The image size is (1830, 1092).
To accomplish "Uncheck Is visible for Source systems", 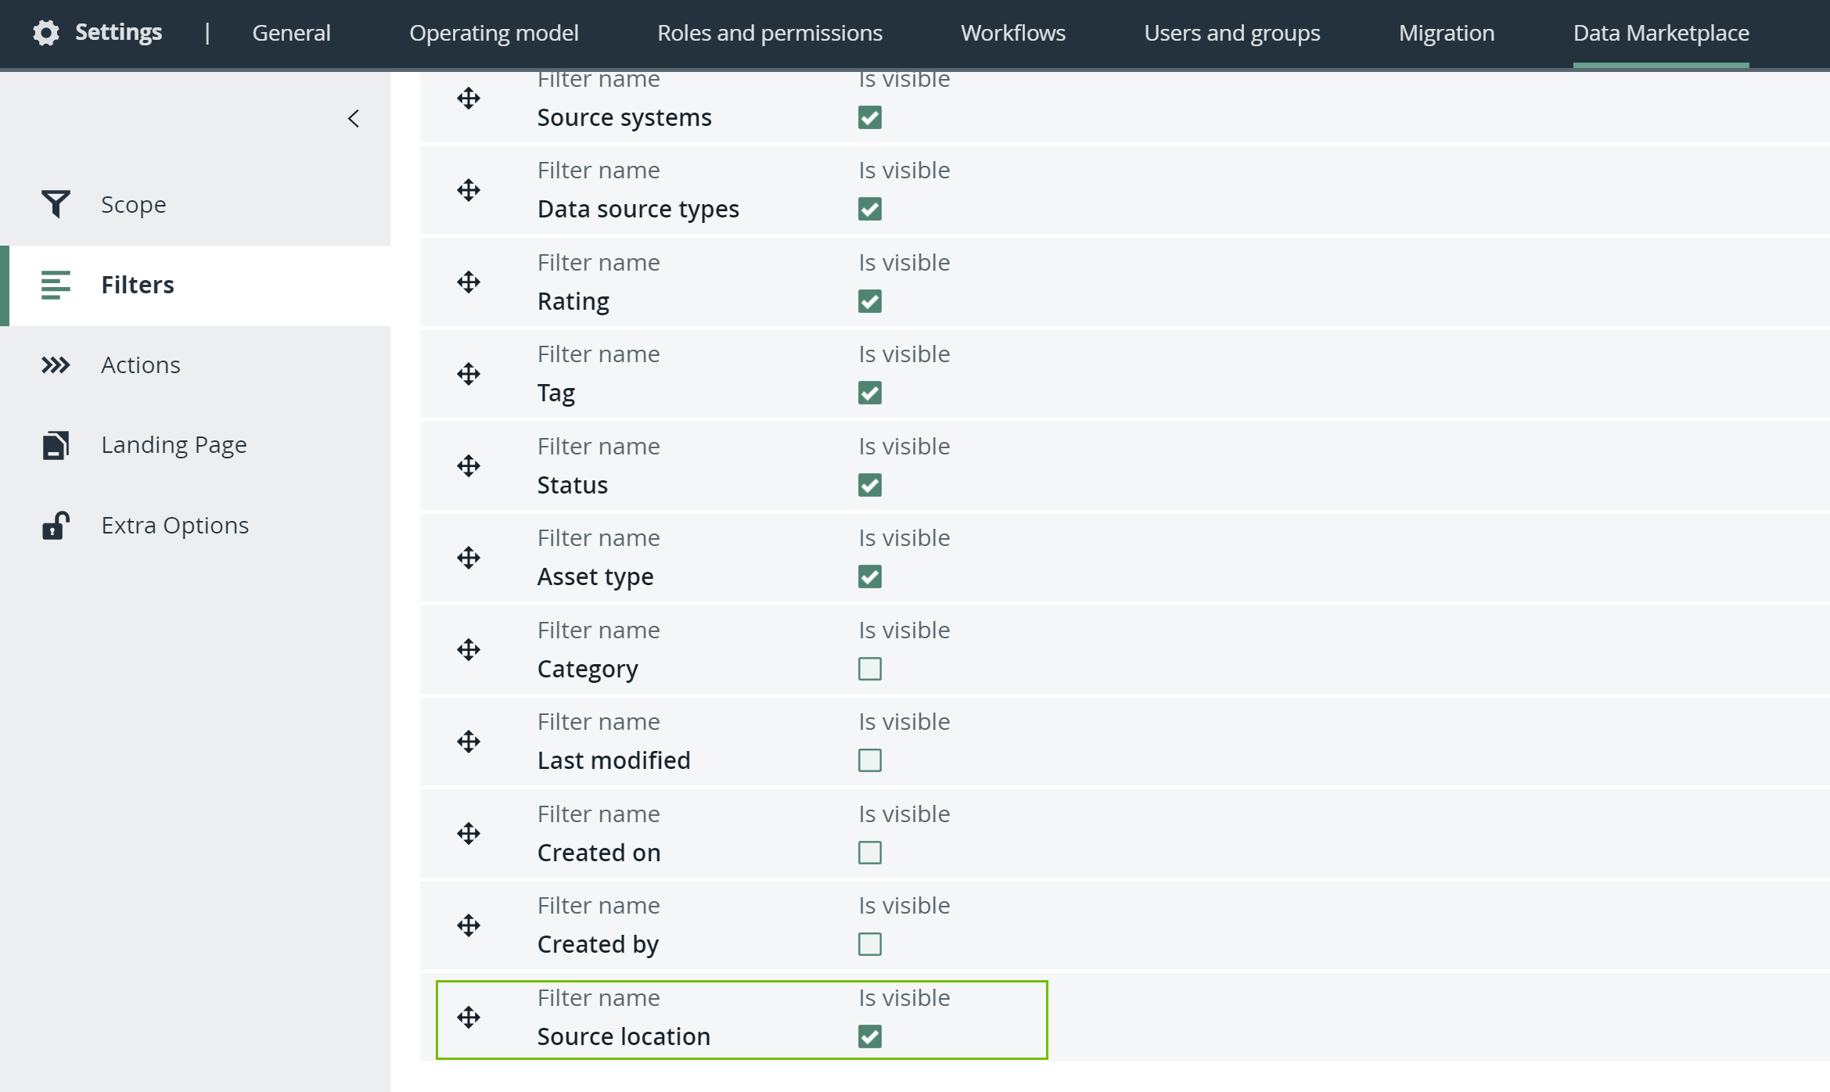I will click(x=869, y=117).
